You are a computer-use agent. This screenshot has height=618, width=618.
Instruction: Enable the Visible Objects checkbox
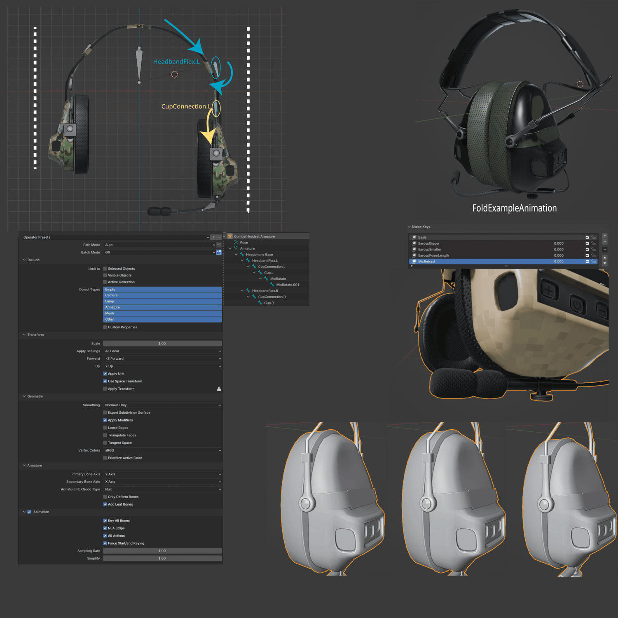tap(105, 275)
